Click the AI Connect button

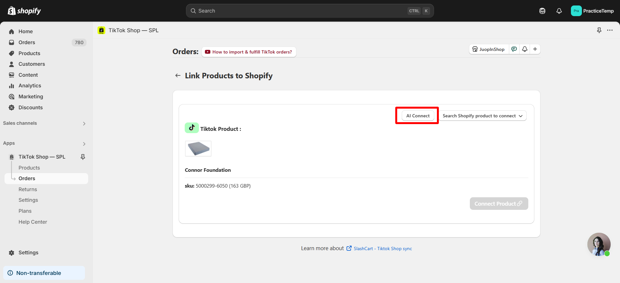(x=418, y=116)
